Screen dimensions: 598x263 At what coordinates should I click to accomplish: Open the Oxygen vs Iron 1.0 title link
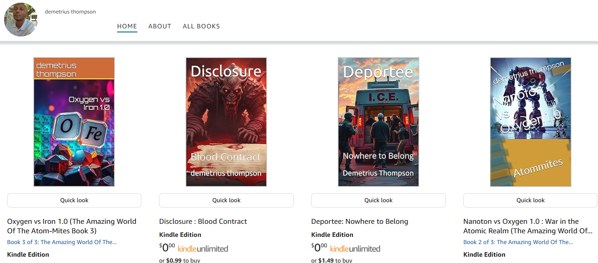tap(72, 226)
